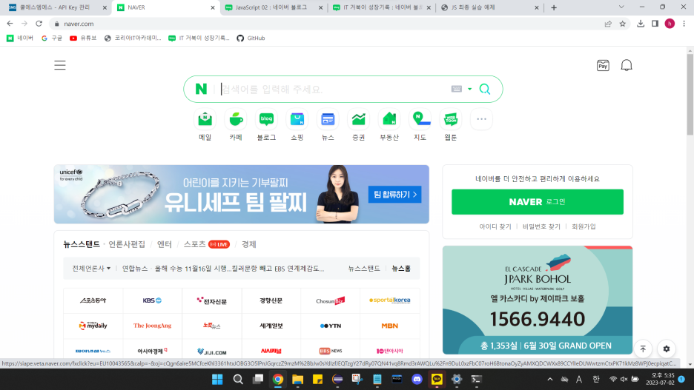Open the 비밀번호 찾기 link
Viewport: 694px width, 390px height.
pyautogui.click(x=541, y=226)
